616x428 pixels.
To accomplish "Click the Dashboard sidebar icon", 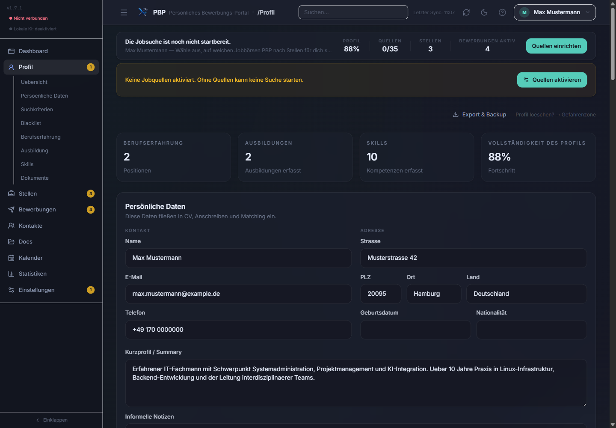I will [12, 51].
